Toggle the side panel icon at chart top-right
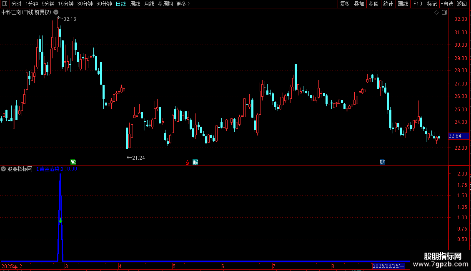The image size is (471, 271). coord(444,13)
